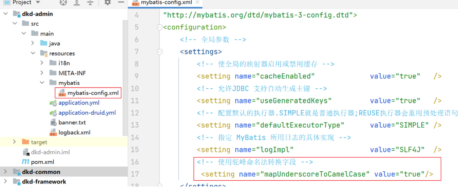Open mybatis-config.xml in project tree
Viewport: 458px width, 190px height.
pos(94,93)
